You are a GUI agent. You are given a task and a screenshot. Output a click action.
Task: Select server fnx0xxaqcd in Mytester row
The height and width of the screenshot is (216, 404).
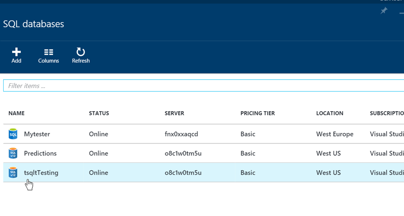point(181,134)
